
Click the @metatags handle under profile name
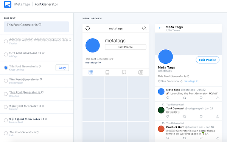tap(165, 71)
